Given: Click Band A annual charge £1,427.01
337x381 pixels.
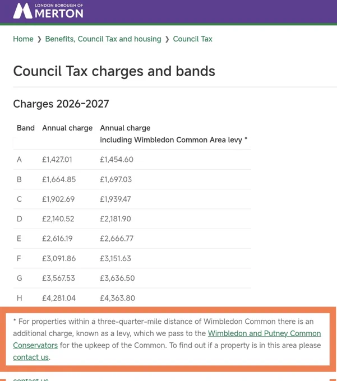Looking at the screenshot, I should 57,159.
